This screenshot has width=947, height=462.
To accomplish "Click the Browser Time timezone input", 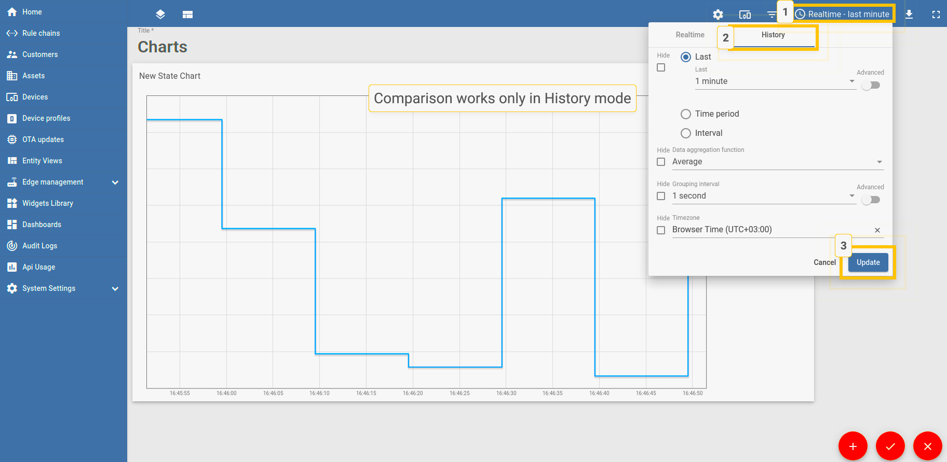I will [771, 230].
